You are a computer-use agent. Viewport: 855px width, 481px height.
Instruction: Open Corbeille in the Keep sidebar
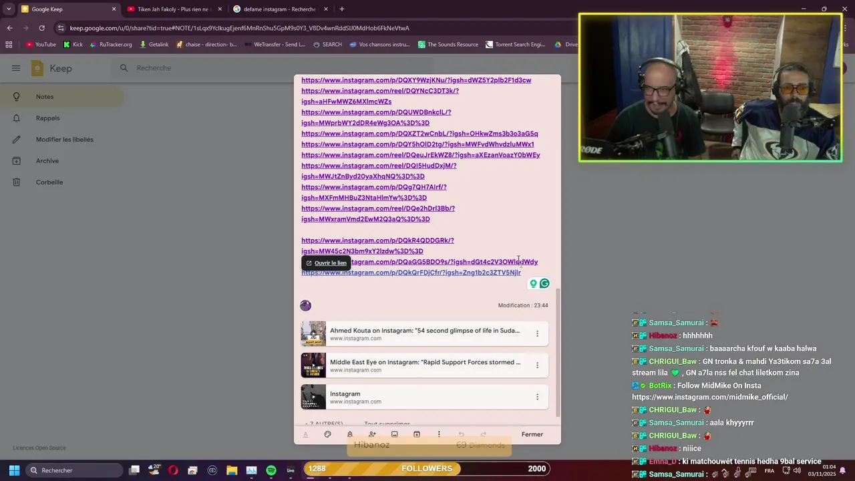61,182
